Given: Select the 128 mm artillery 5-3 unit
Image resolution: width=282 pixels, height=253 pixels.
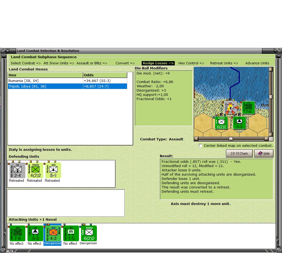Looking at the screenshot, I should click(34, 233).
